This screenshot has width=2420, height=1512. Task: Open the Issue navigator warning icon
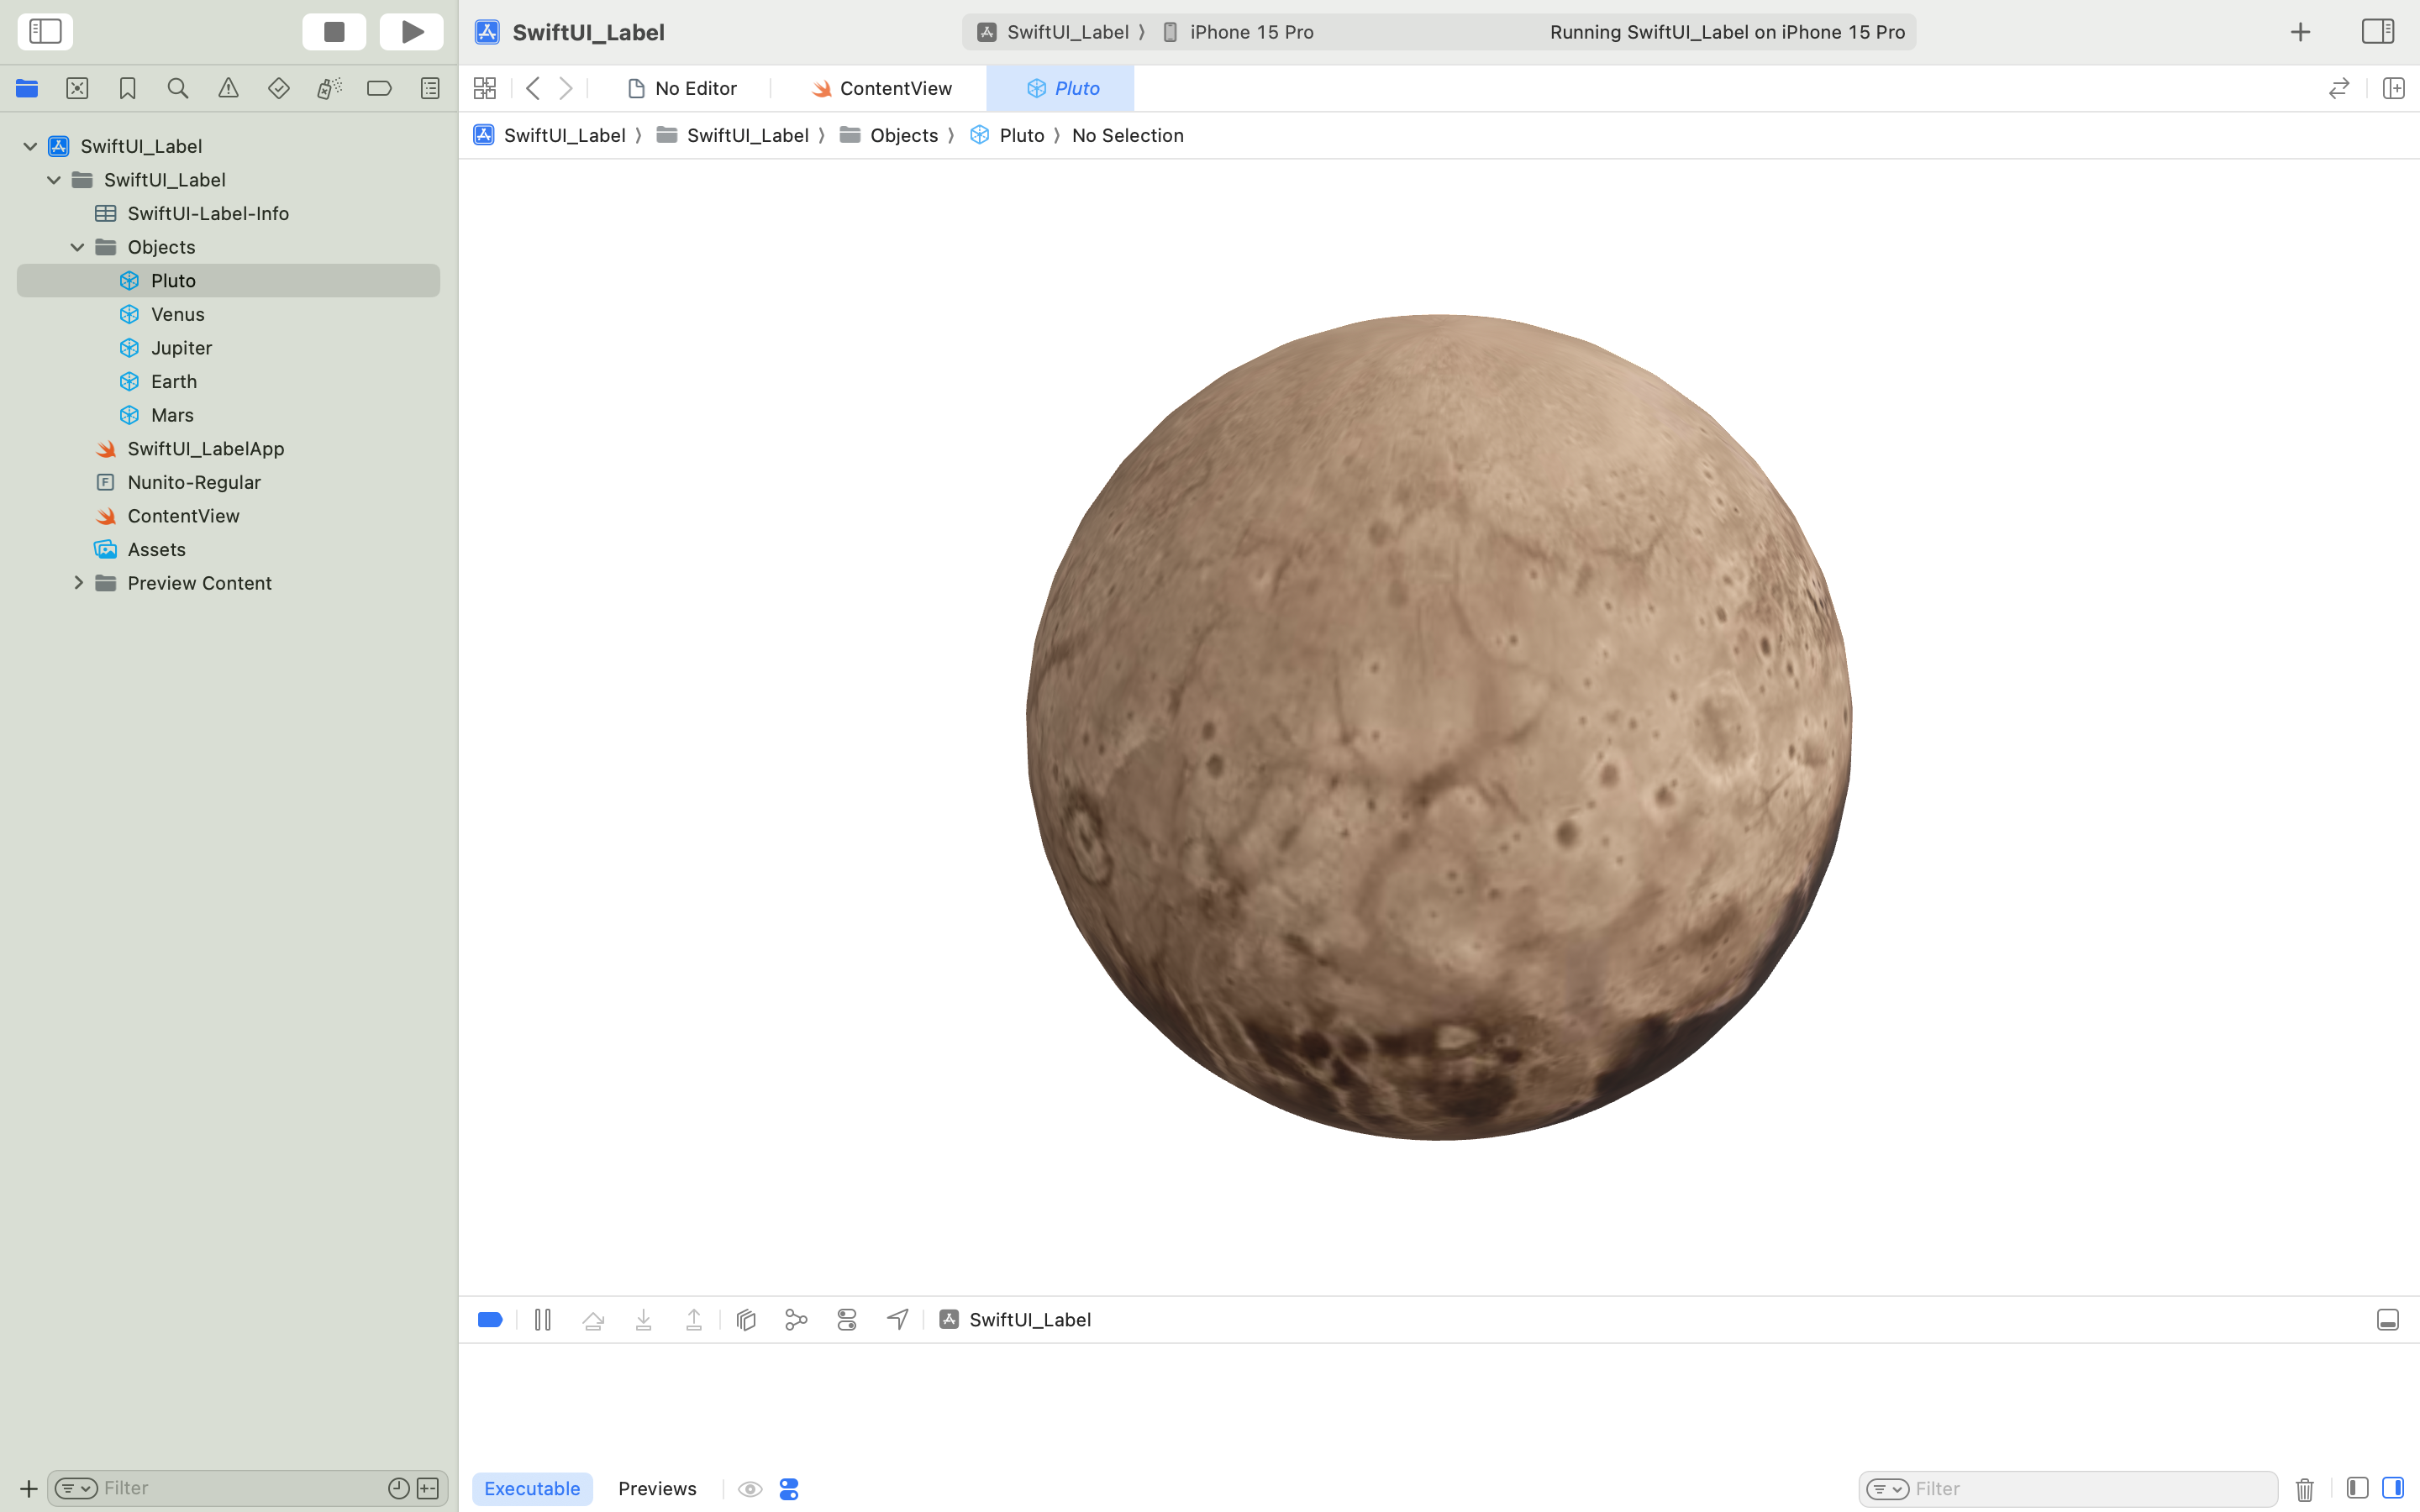point(228,89)
